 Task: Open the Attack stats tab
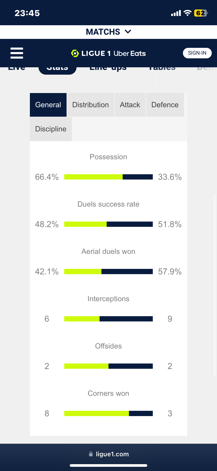pos(130,105)
